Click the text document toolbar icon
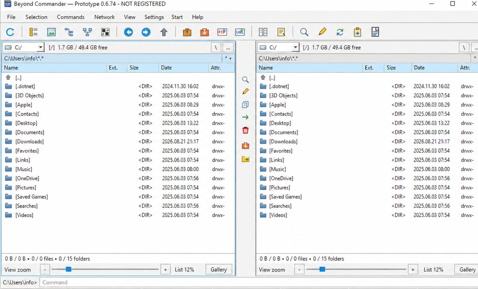 (x=375, y=32)
